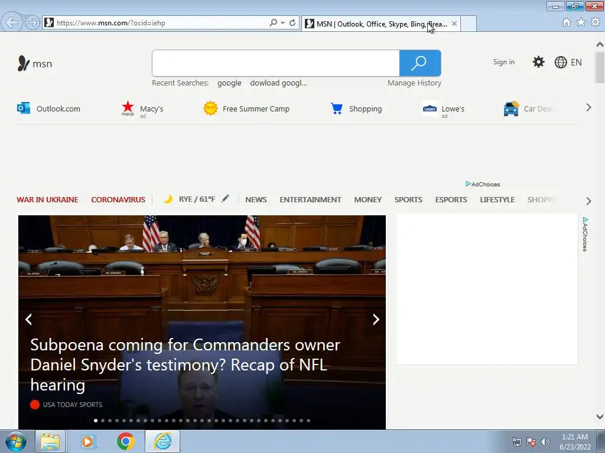Open Manage History link
This screenshot has width=605, height=453.
coord(414,83)
